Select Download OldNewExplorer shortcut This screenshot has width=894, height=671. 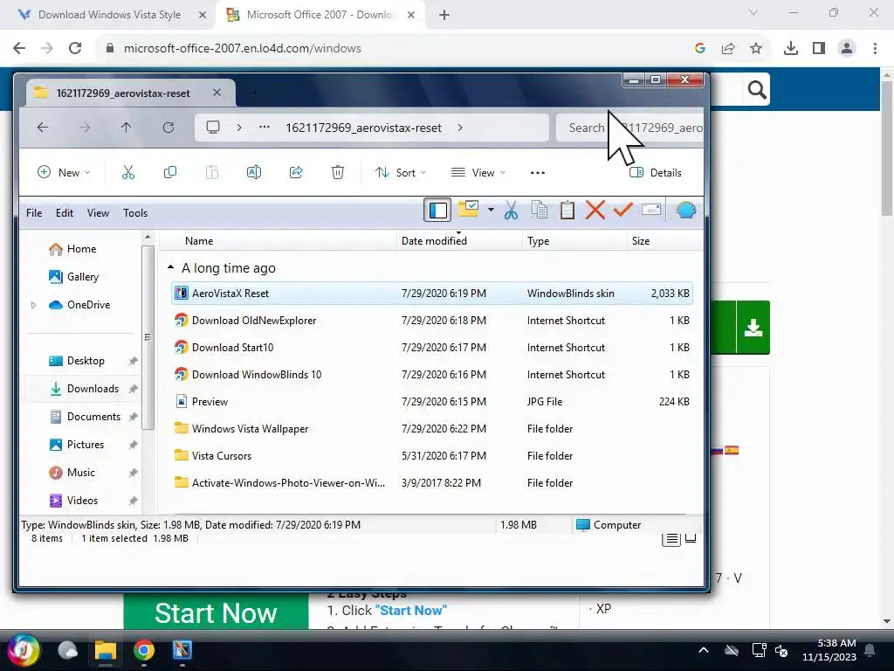coord(432,321)
